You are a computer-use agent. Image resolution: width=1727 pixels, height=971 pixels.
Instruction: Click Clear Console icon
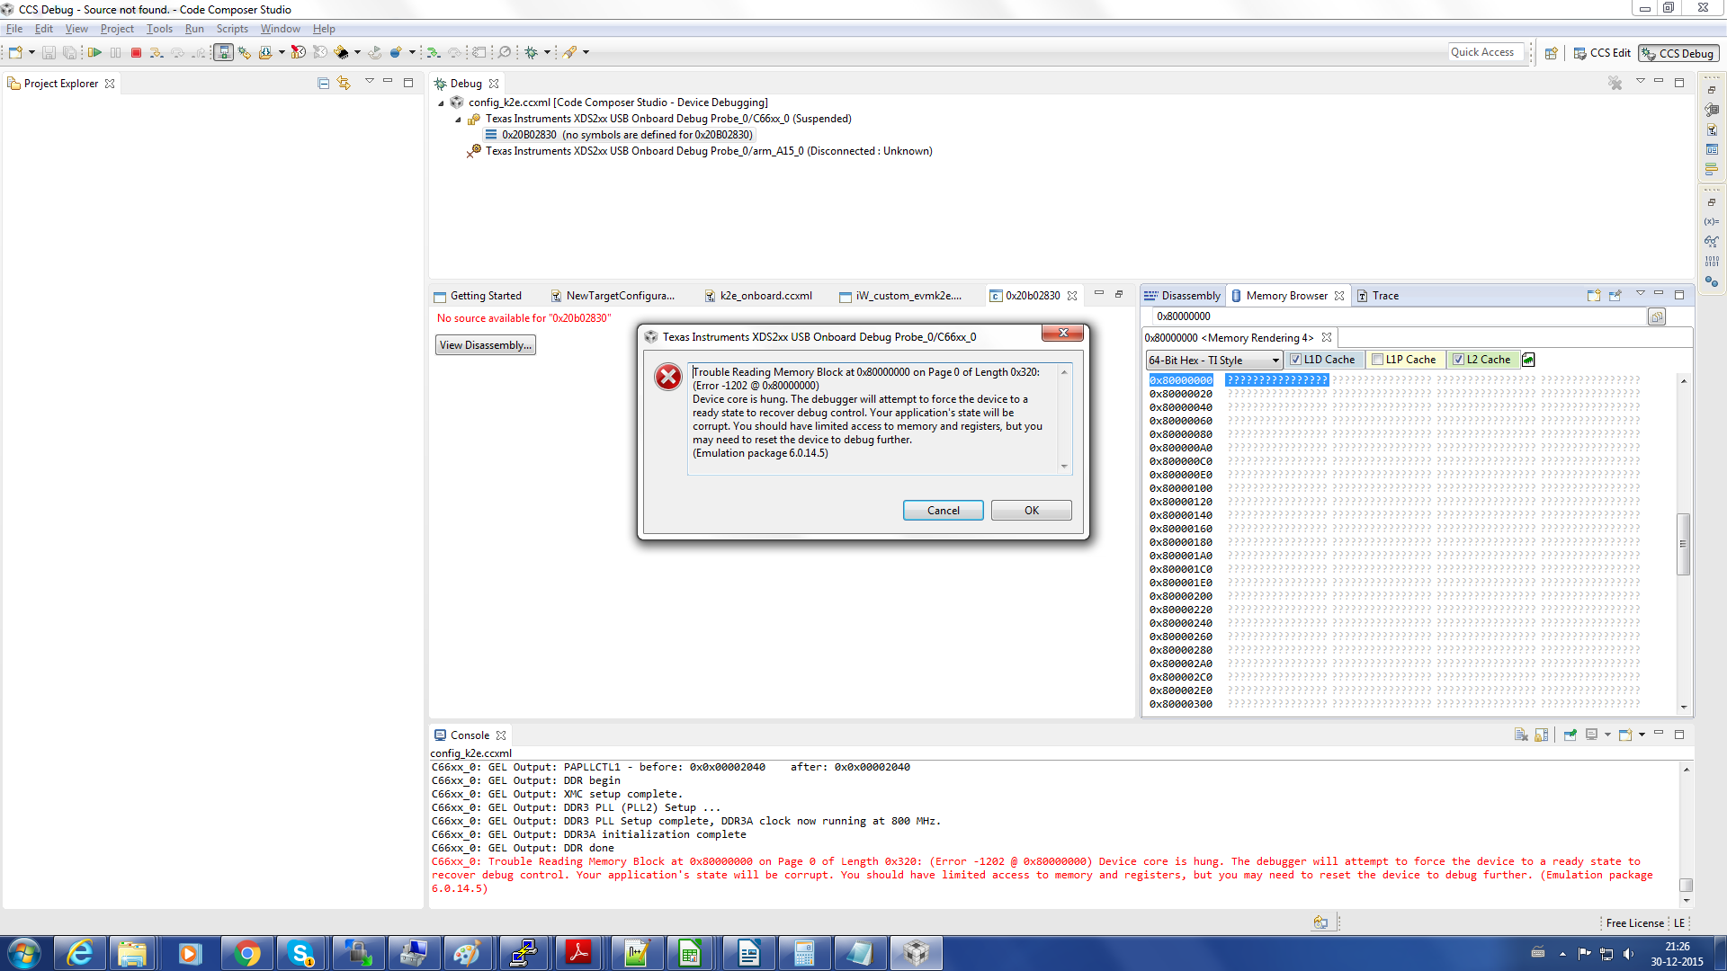[1521, 735]
